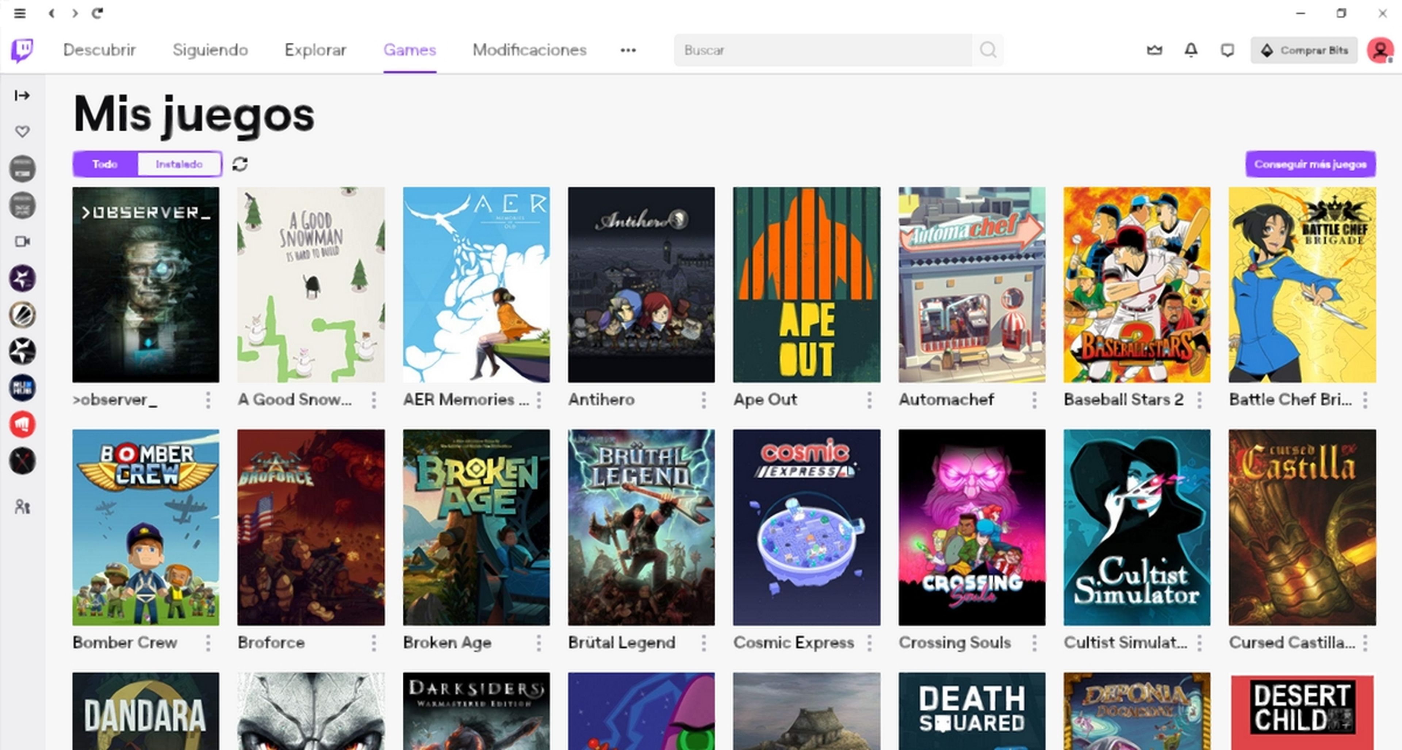
Task: Switch to the Descubrir tab
Action: point(100,50)
